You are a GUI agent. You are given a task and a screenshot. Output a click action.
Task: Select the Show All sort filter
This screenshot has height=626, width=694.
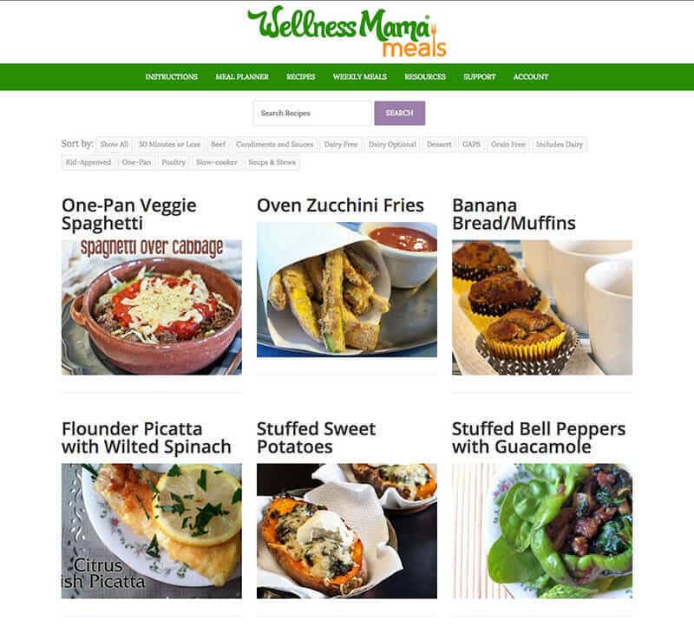[x=114, y=144]
